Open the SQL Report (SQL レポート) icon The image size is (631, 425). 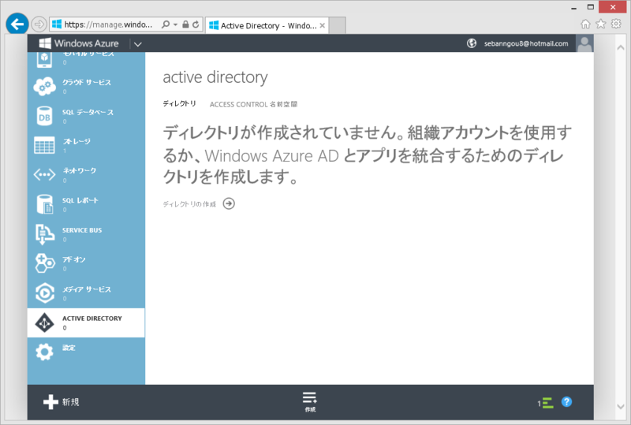44,204
